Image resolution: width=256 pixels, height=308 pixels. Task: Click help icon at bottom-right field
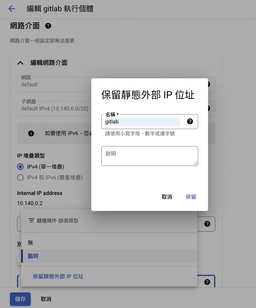click(x=207, y=282)
